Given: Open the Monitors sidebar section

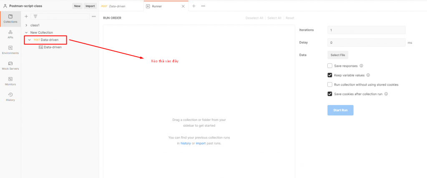Looking at the screenshot, I should tap(10, 81).
